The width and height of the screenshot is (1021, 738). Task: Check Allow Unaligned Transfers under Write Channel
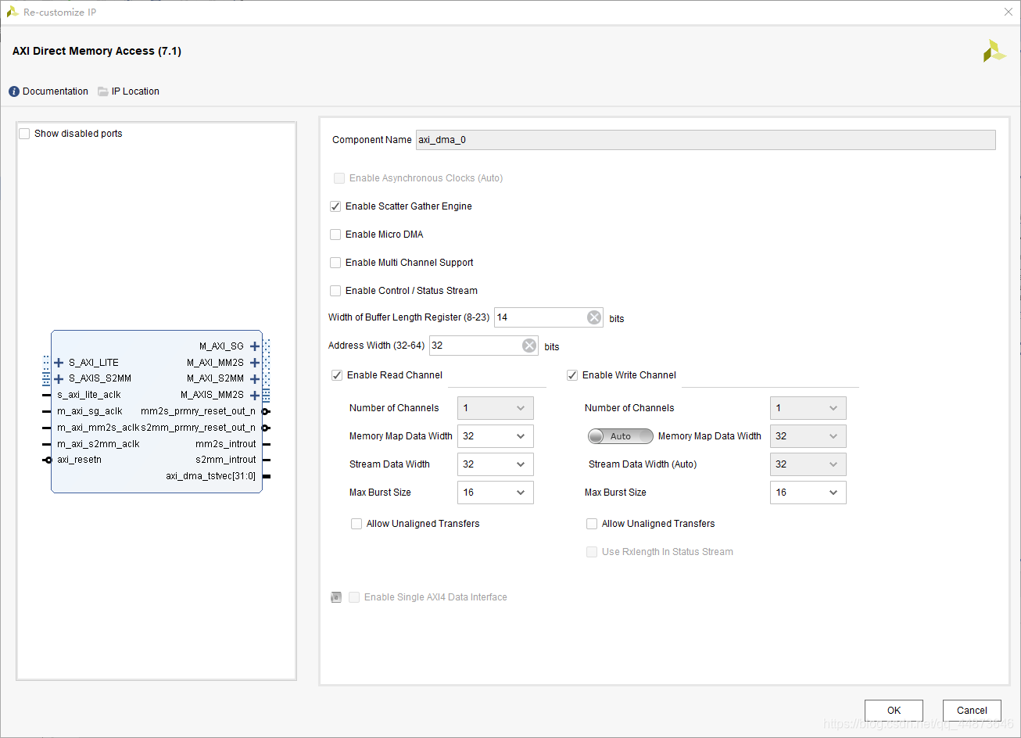pyautogui.click(x=592, y=524)
